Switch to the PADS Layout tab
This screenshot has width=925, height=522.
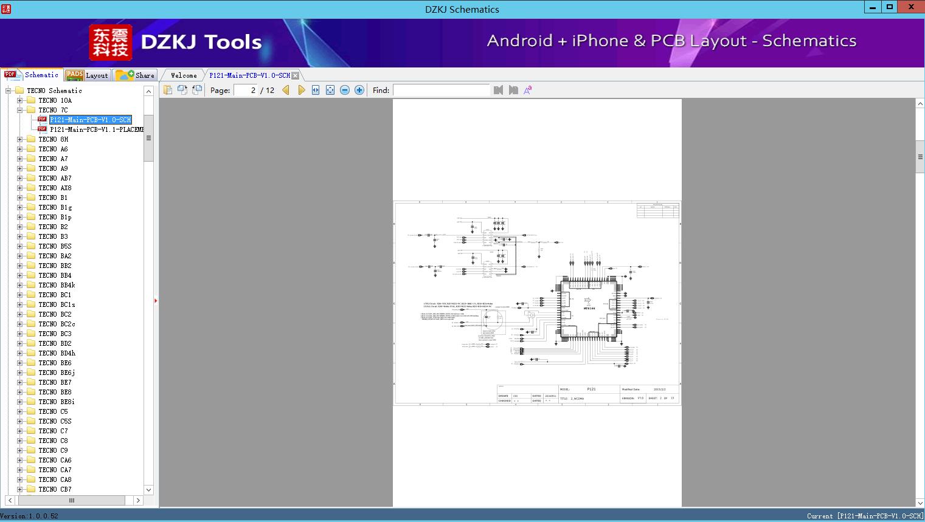click(x=88, y=75)
